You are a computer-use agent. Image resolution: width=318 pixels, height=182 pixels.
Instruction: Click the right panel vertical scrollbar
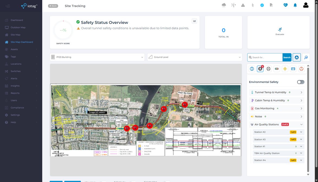(308, 120)
